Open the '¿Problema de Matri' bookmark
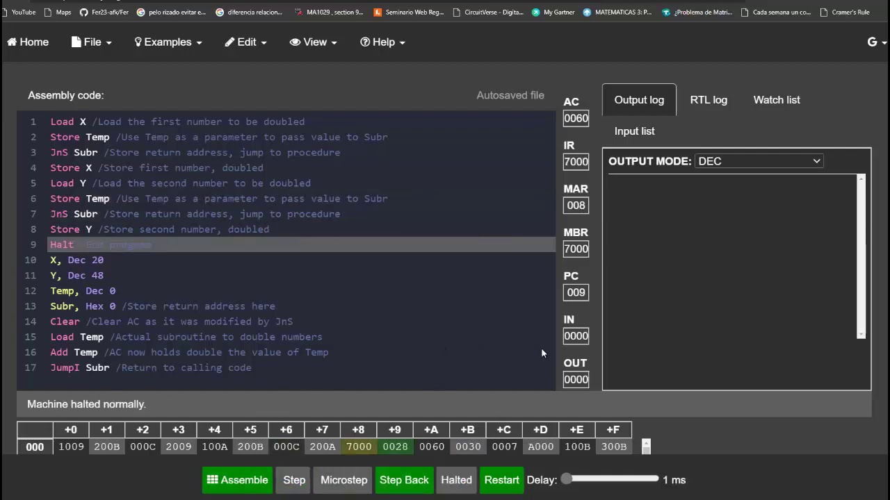 [697, 12]
